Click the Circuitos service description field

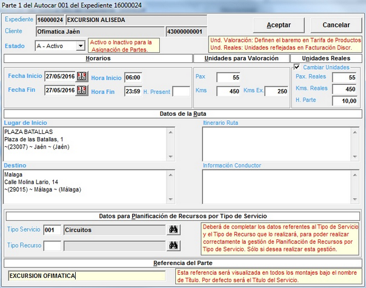(x=115, y=230)
